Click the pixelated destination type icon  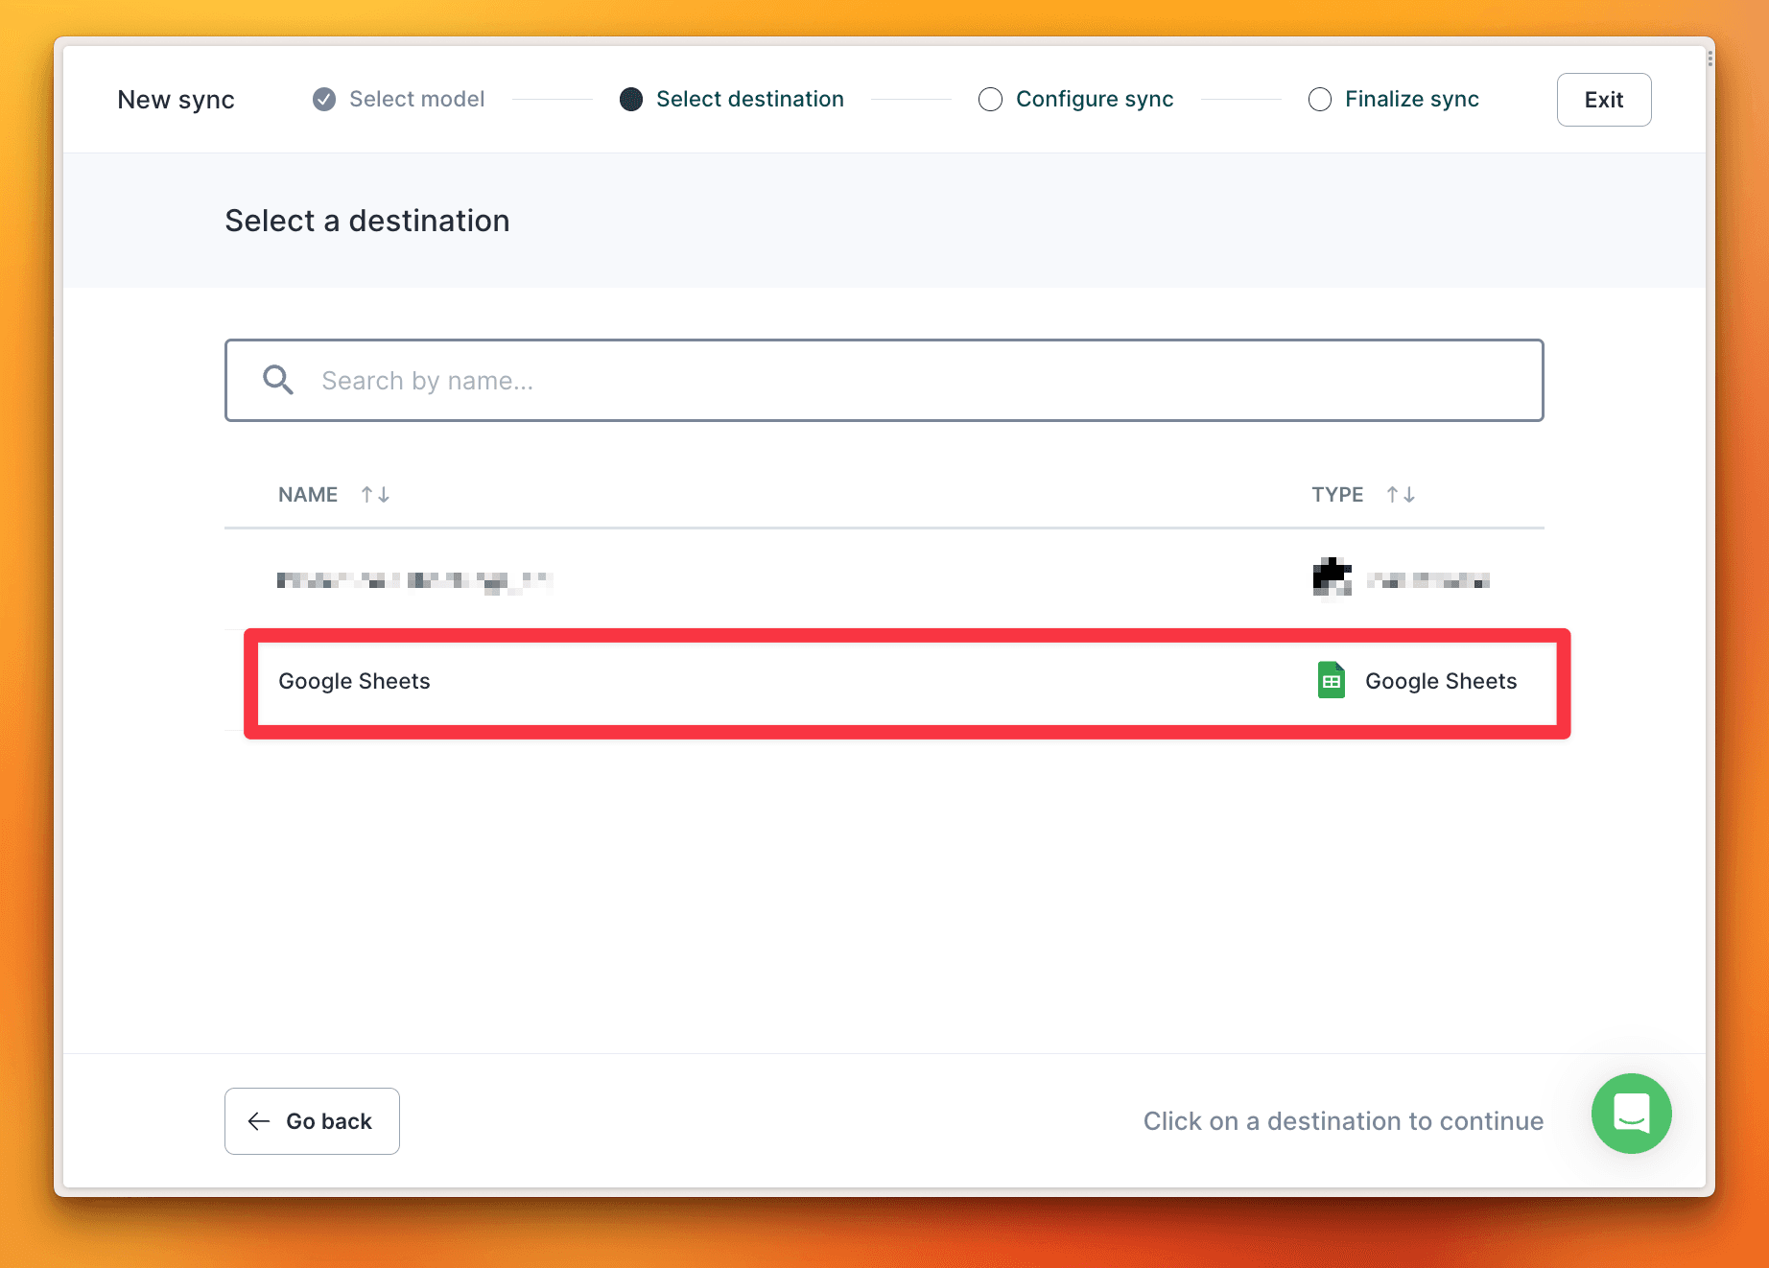1332,577
